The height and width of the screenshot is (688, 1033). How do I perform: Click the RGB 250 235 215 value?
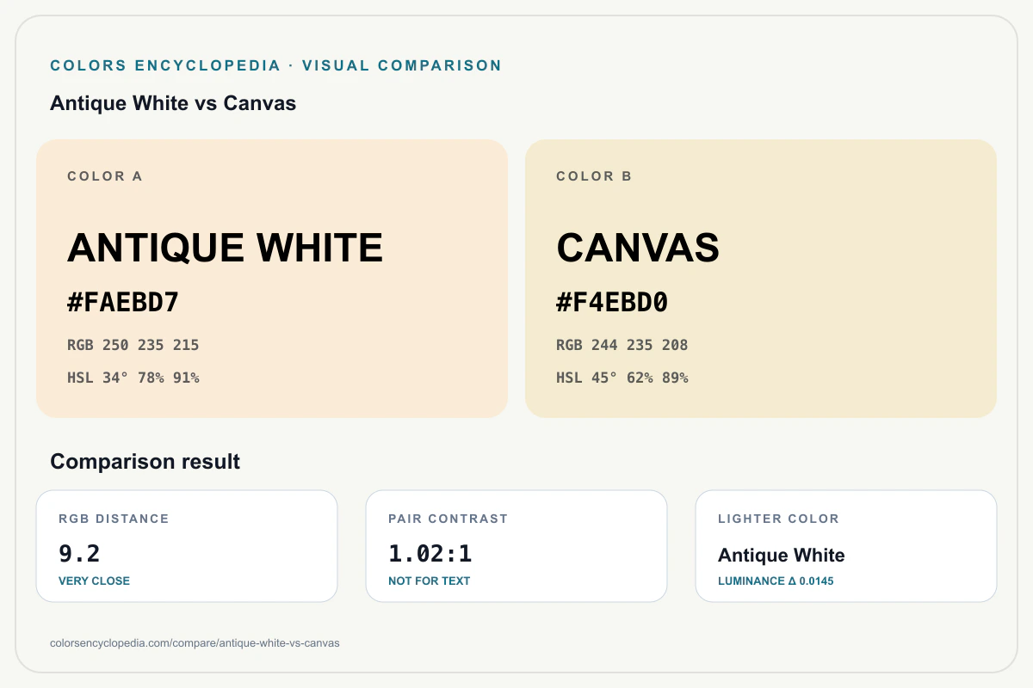pos(133,345)
